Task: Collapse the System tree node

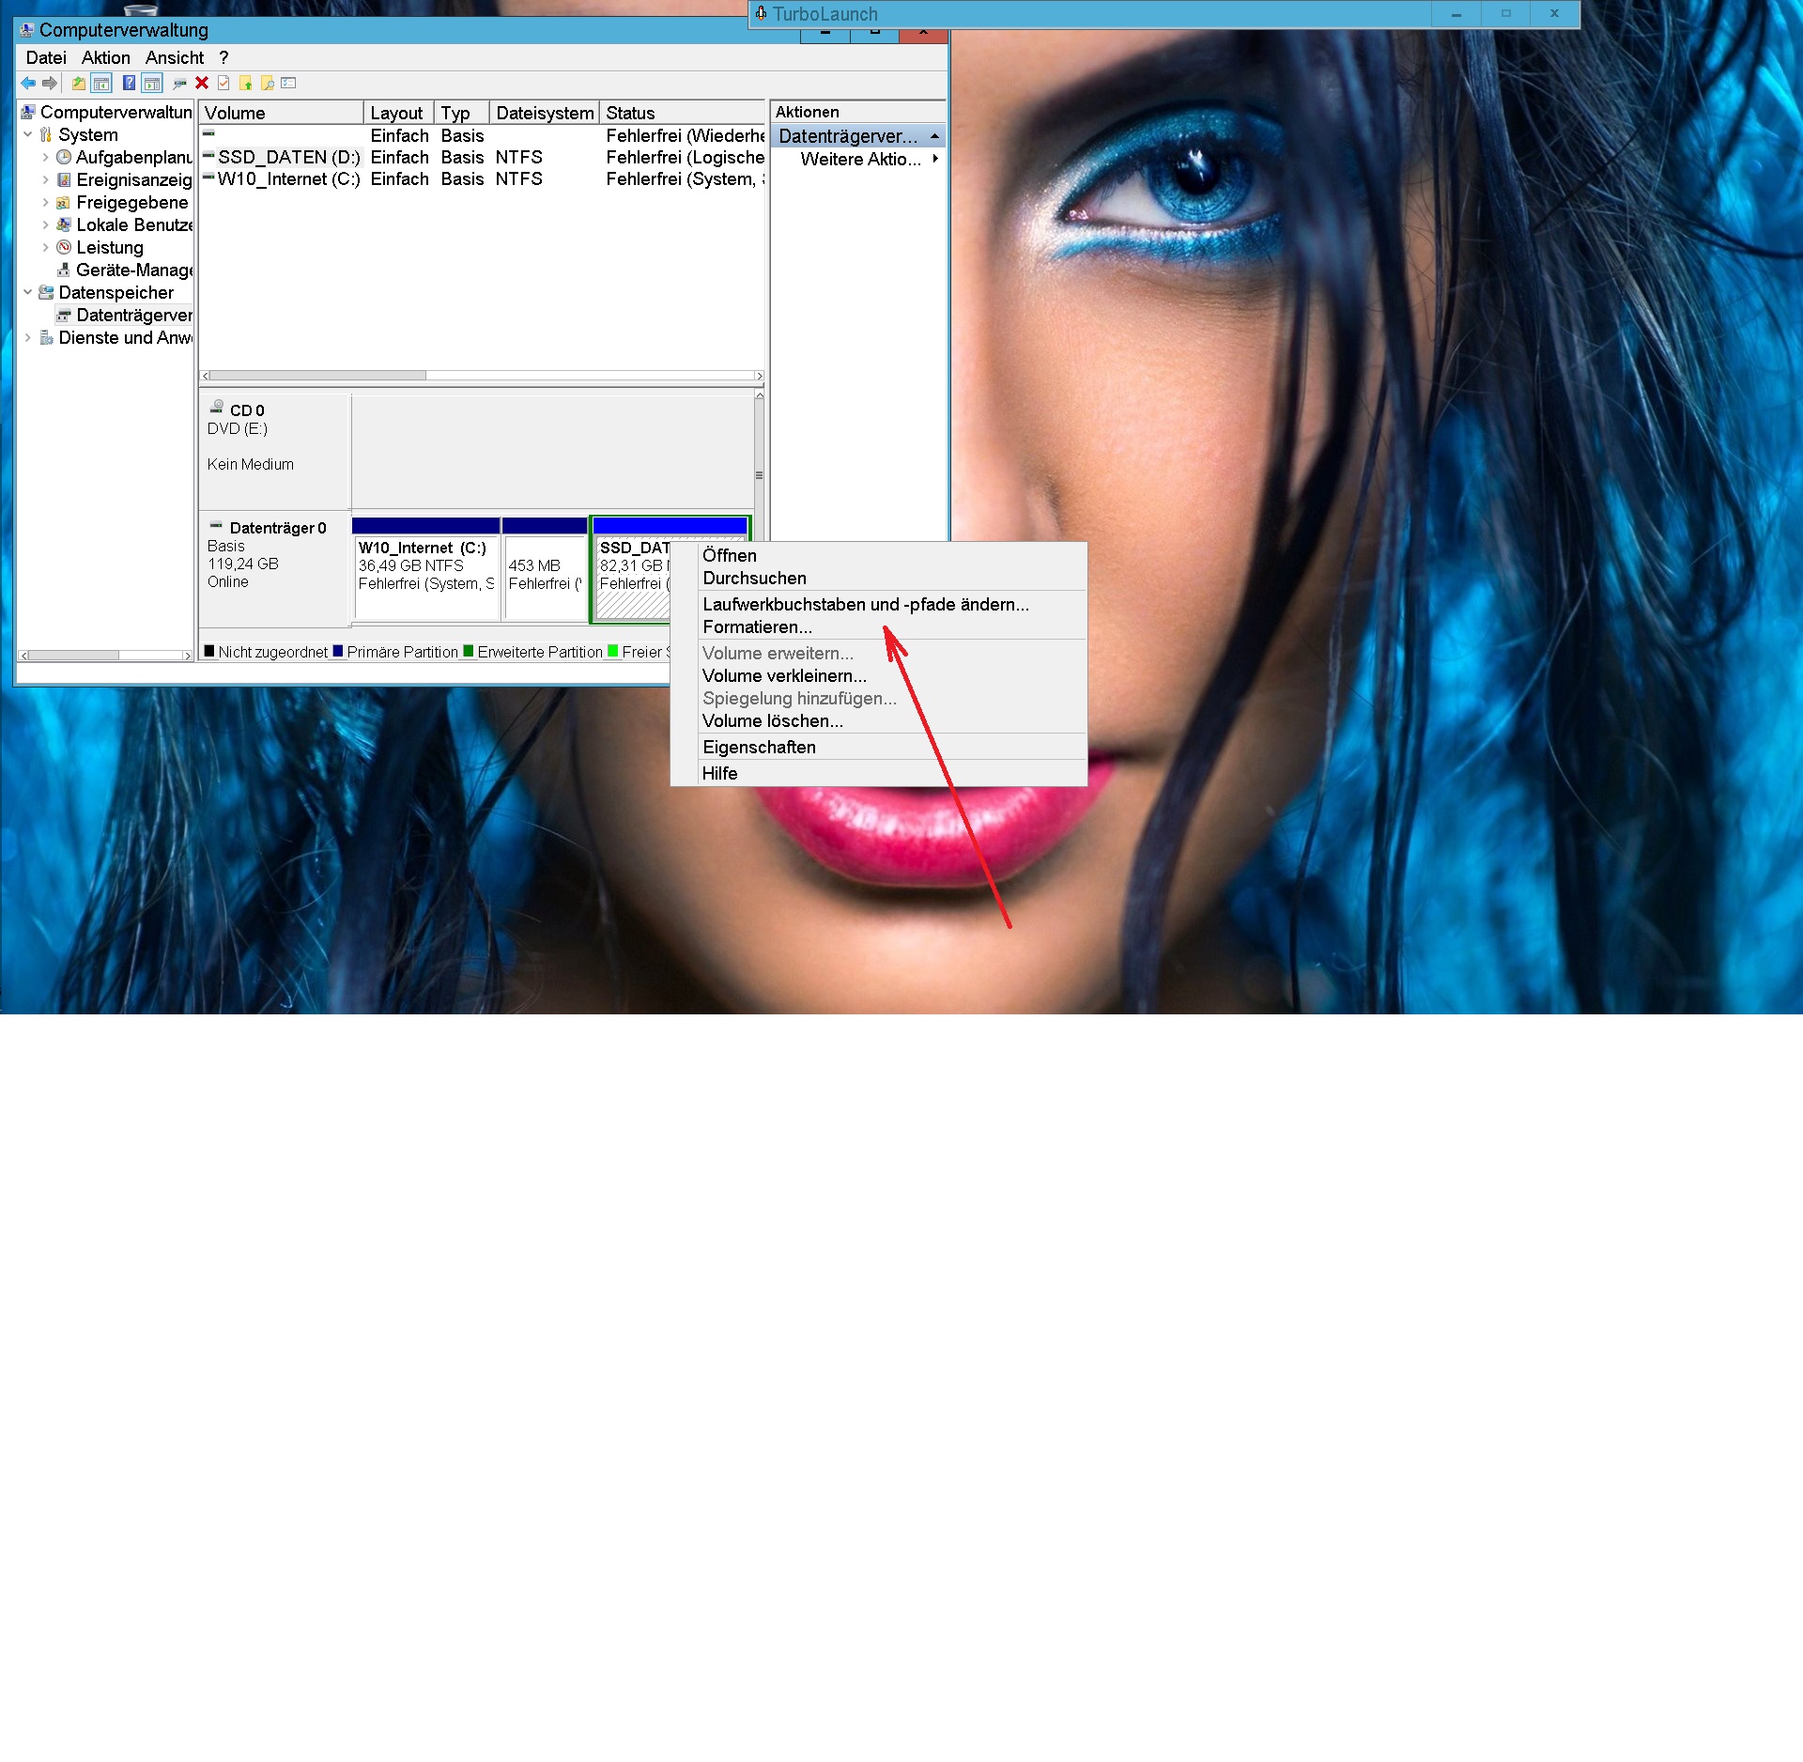Action: (x=27, y=135)
